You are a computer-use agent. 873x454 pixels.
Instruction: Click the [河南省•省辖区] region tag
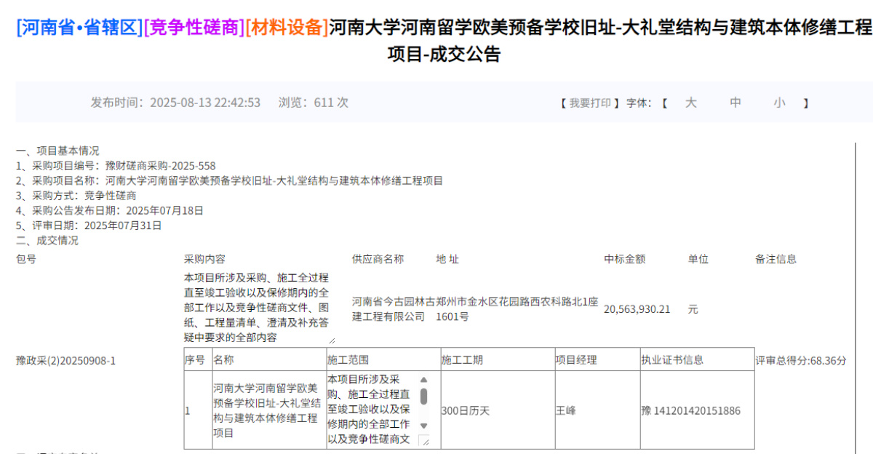[x=80, y=28]
